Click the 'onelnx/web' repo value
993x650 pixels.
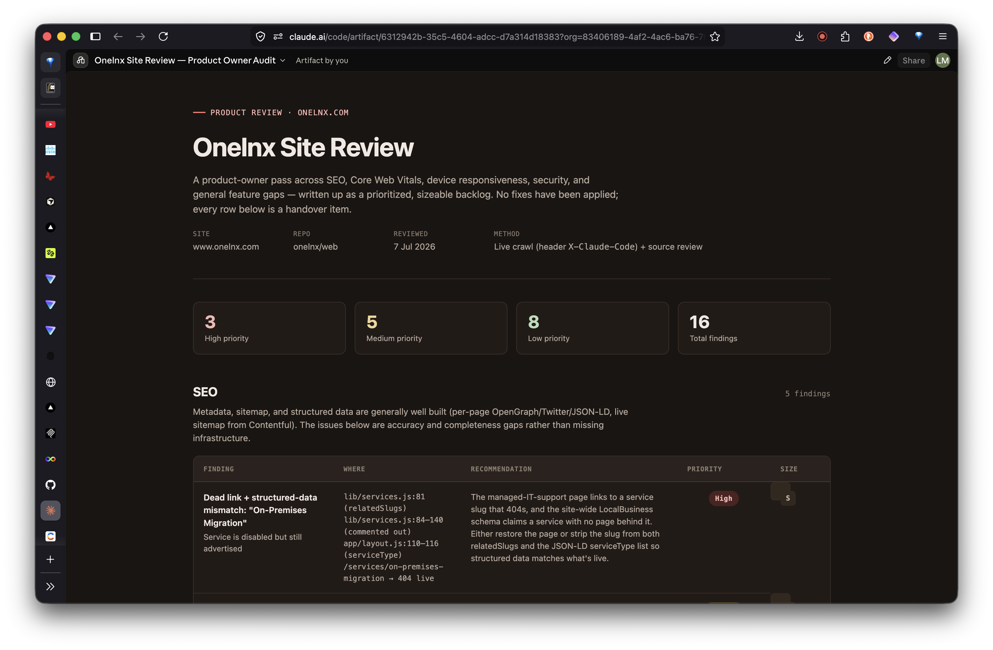point(315,247)
